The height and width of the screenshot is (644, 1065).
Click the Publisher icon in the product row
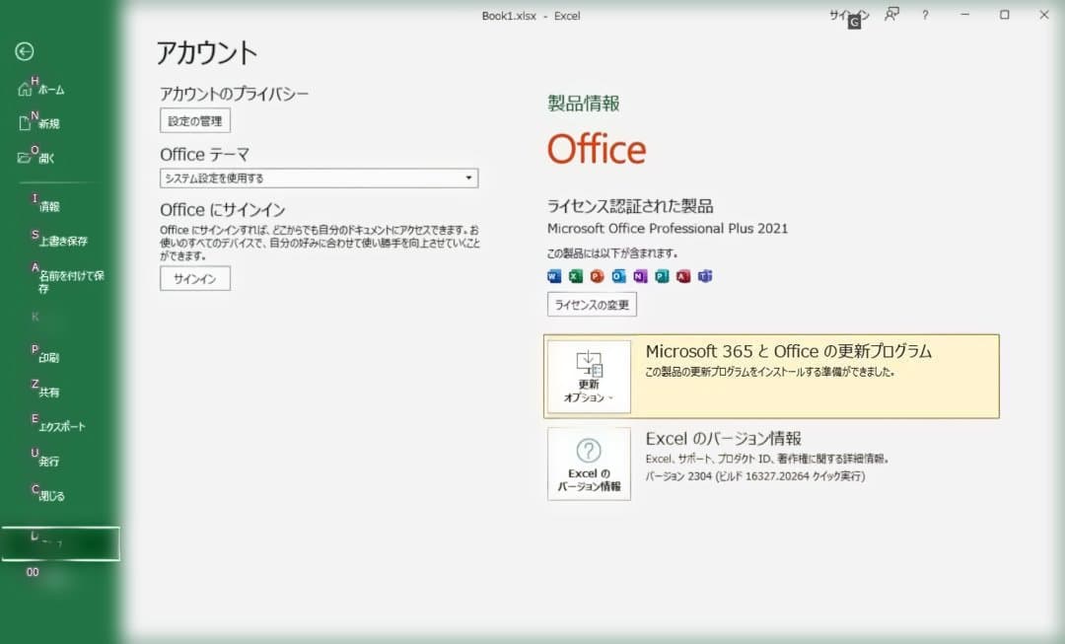(x=660, y=276)
